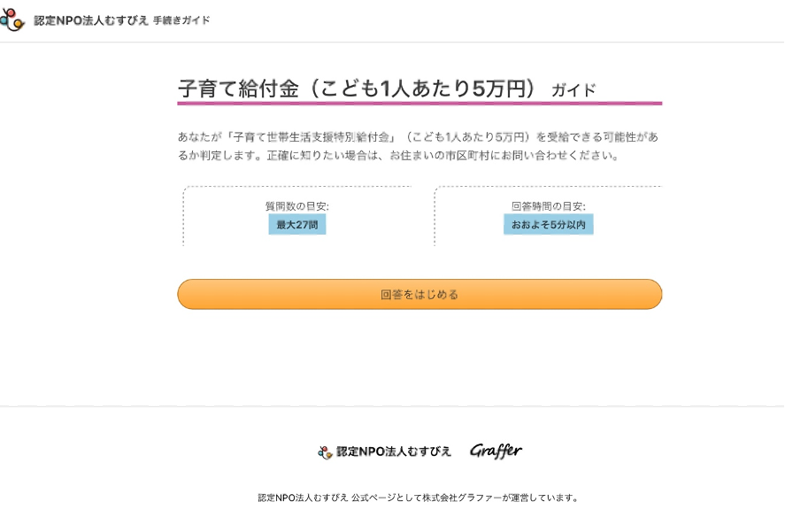Open the footer 認定NPO法人むすびえ link
The width and height of the screenshot is (785, 525).
click(394, 452)
